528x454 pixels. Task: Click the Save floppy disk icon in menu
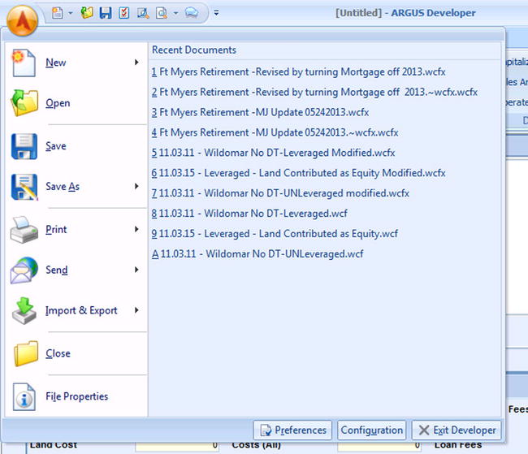24,146
